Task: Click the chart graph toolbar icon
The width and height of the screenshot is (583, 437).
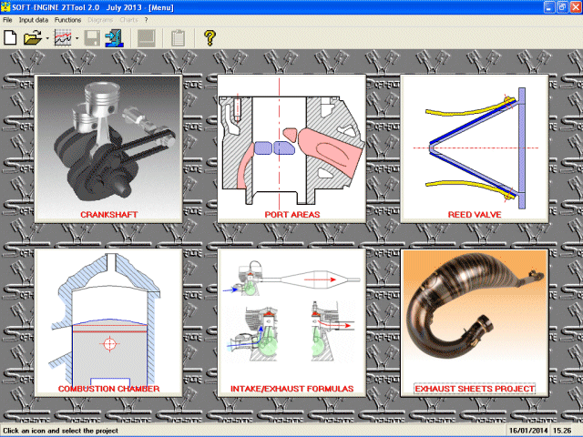Action: (63, 38)
